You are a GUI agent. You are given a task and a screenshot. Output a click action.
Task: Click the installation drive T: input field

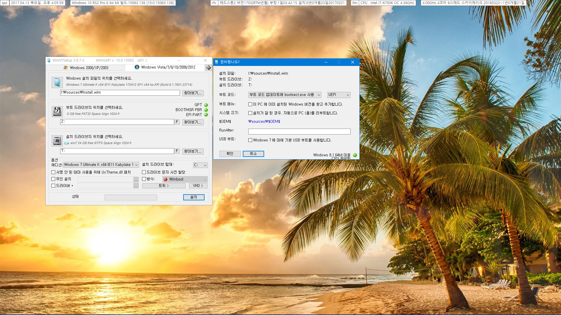[x=117, y=151]
